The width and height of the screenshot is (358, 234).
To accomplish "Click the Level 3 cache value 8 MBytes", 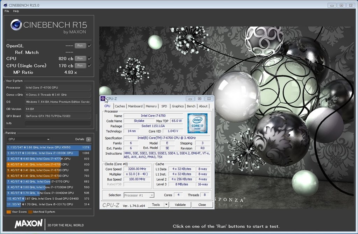I will click(182, 184).
